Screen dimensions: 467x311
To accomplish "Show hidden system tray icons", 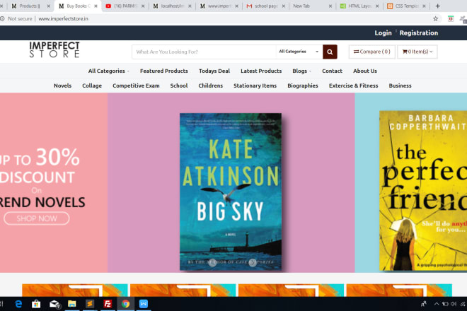I will tap(437, 304).
